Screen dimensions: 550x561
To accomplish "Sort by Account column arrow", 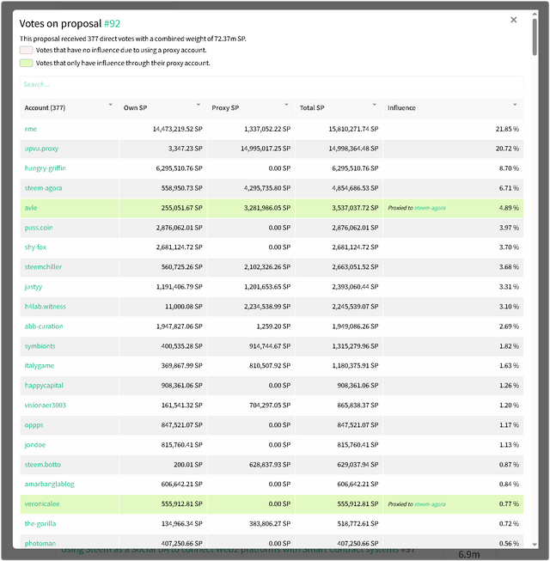I will coord(110,105).
